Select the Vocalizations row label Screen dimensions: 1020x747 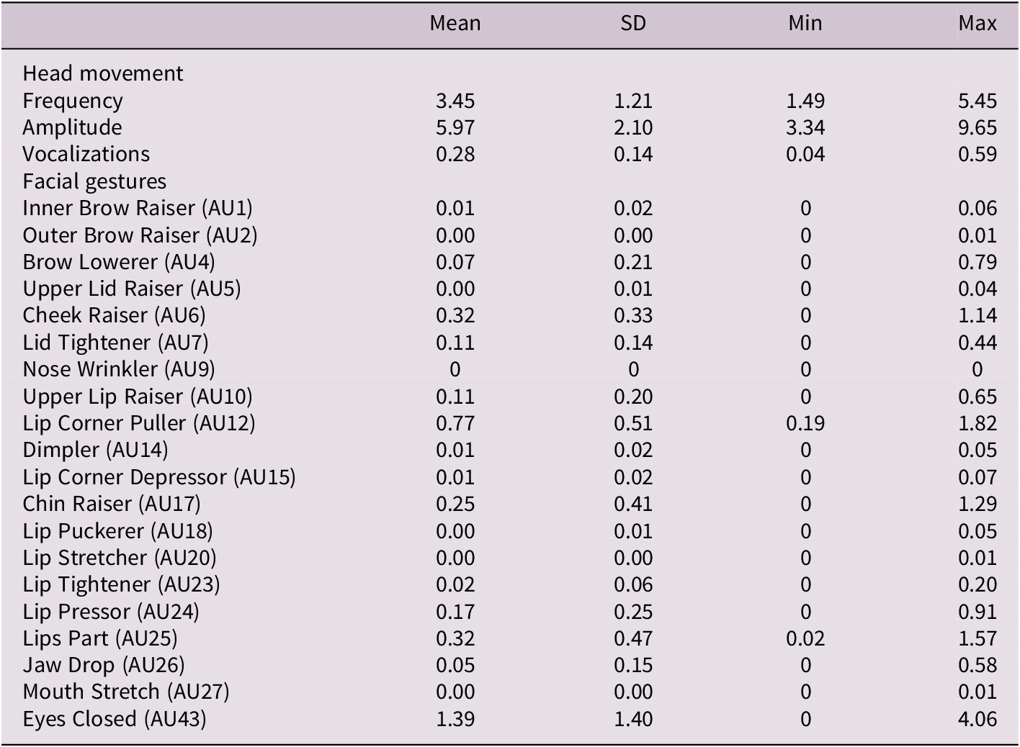(86, 154)
